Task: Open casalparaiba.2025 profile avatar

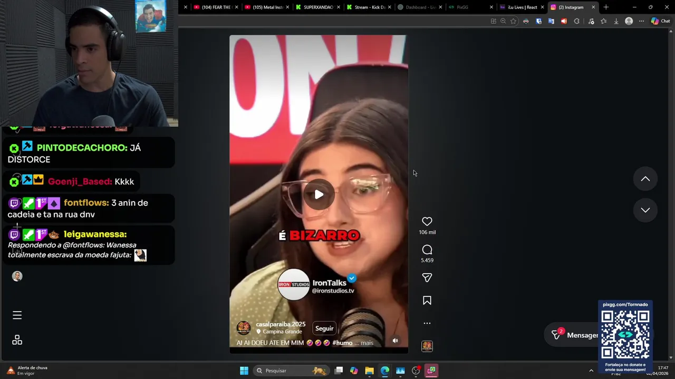Action: [244, 328]
